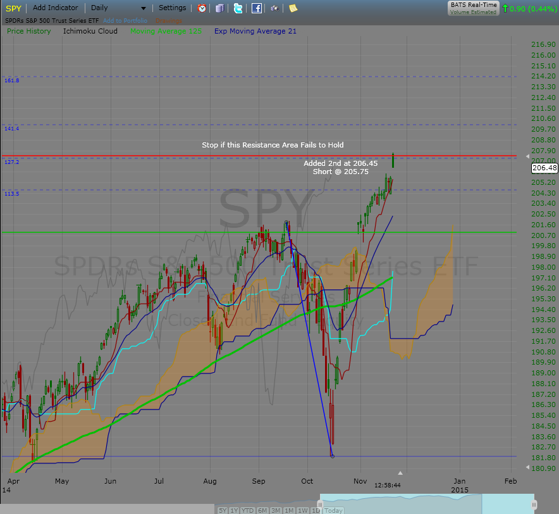Click the alarm clock alert icon
The image size is (559, 514).
(x=202, y=8)
